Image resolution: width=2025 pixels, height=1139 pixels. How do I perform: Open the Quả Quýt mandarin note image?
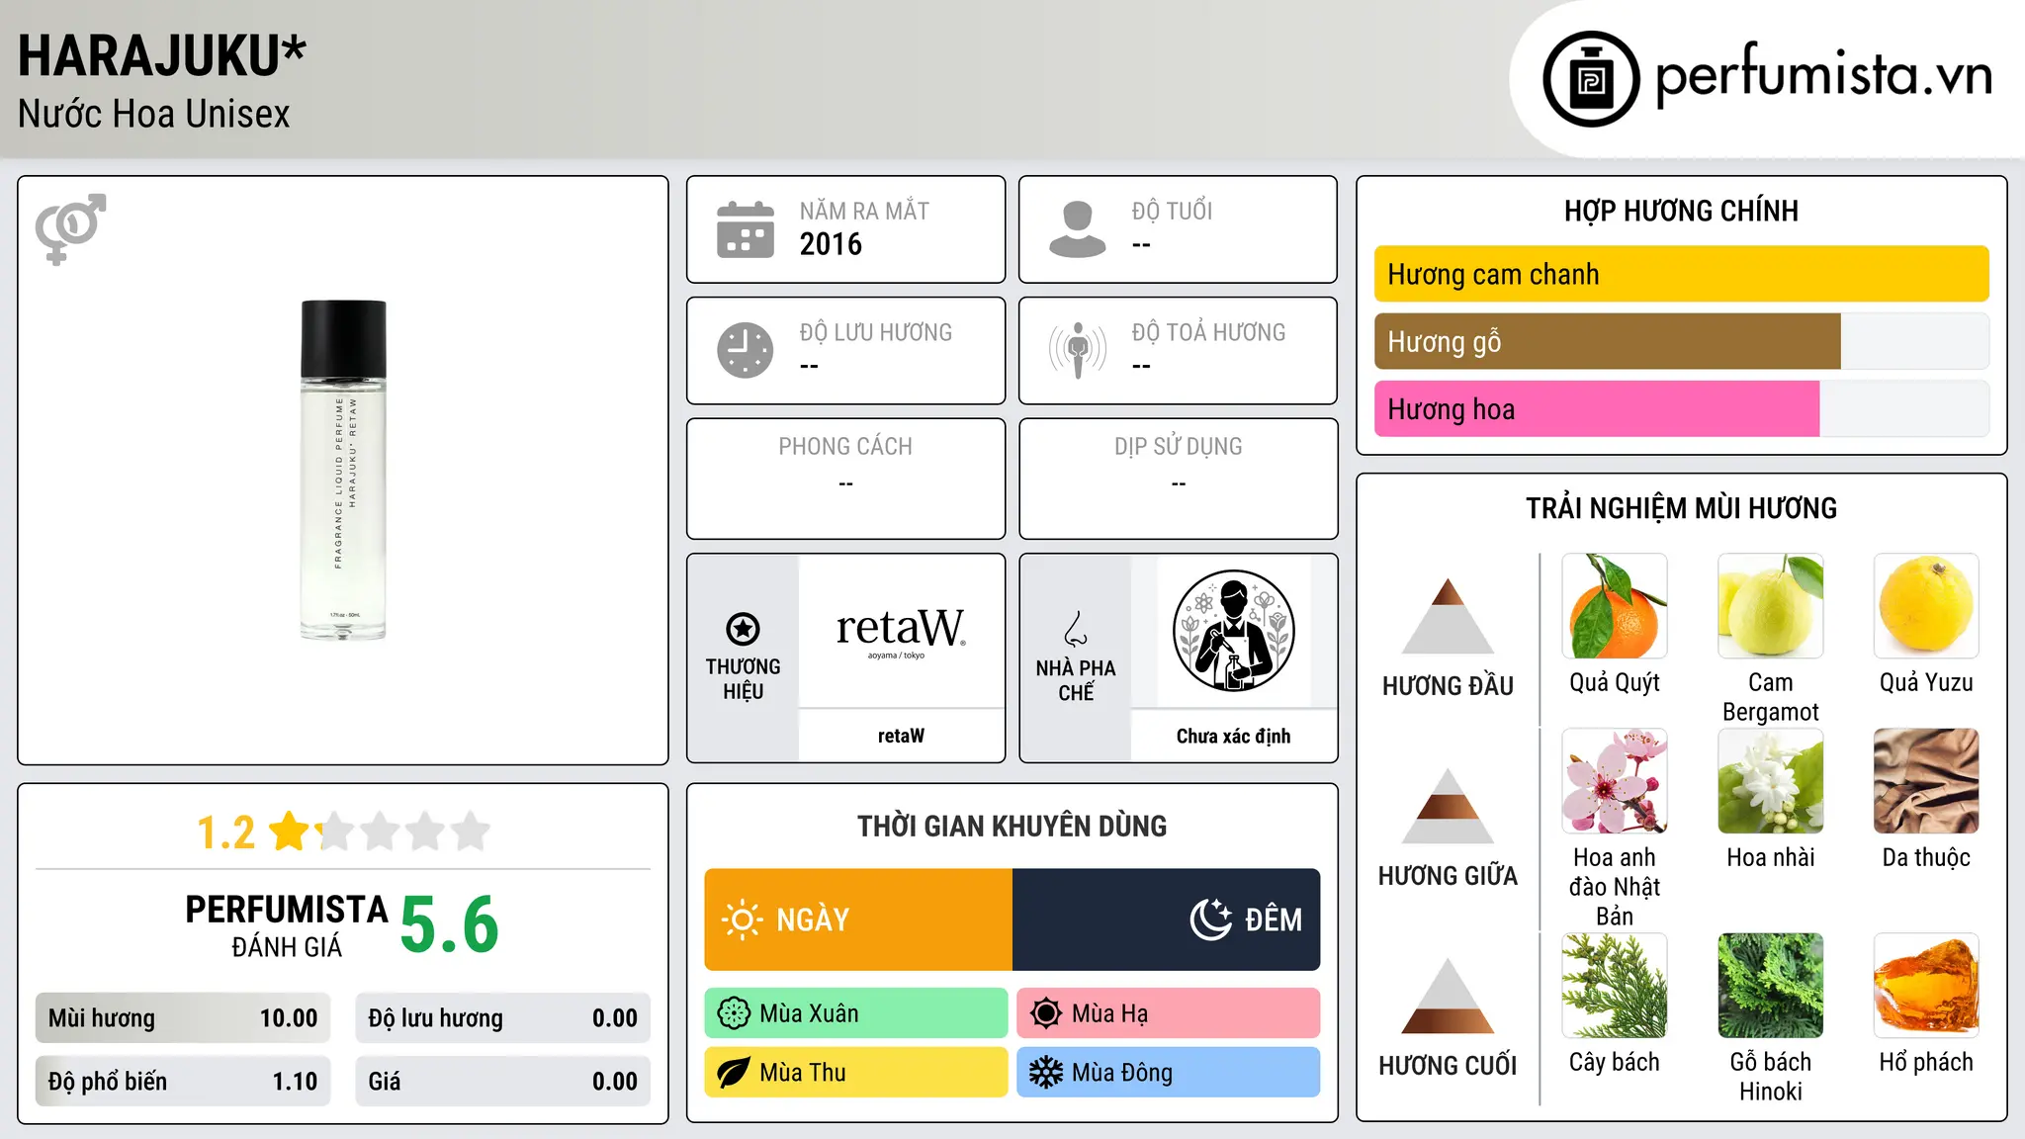pyautogui.click(x=1615, y=606)
